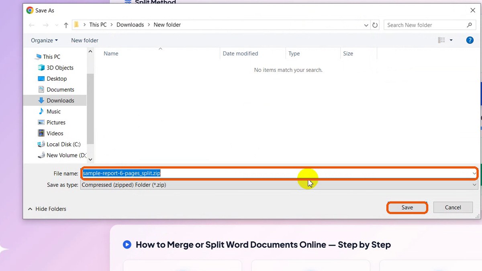Click the Videos film icon
Image resolution: width=482 pixels, height=271 pixels.
[41, 133]
